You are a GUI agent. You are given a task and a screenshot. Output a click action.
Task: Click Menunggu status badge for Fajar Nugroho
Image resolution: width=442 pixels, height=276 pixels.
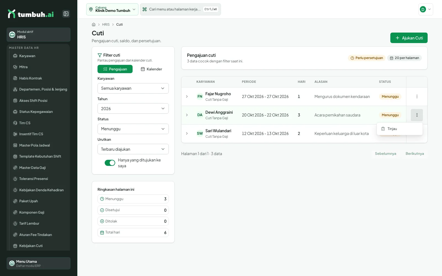(390, 97)
